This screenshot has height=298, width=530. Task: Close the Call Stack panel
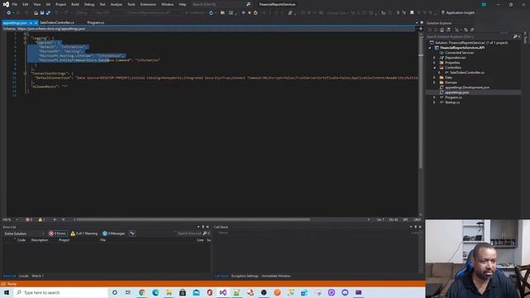point(420,227)
